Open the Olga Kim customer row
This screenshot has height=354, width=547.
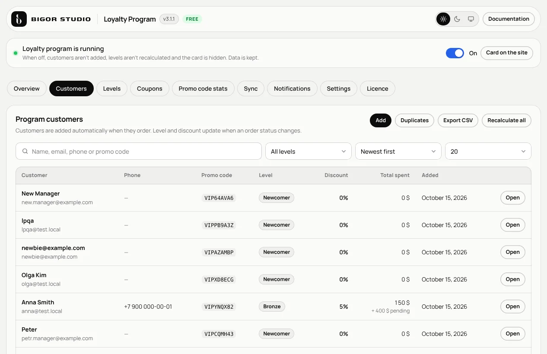pyautogui.click(x=513, y=279)
